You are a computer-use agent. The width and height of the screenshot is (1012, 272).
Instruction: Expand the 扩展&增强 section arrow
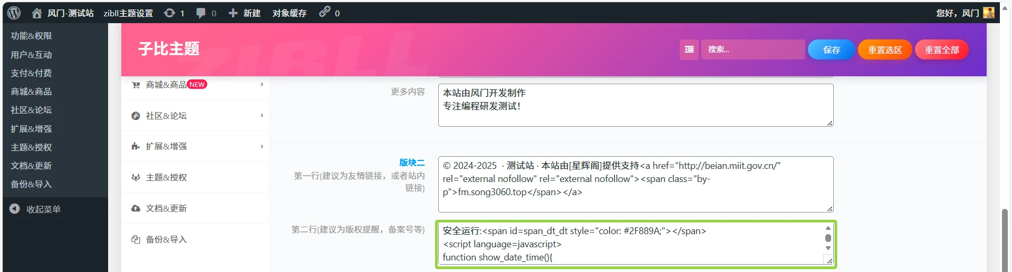pos(262,146)
